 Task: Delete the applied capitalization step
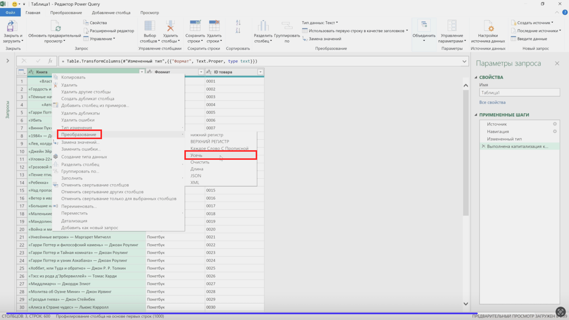pyautogui.click(x=483, y=146)
